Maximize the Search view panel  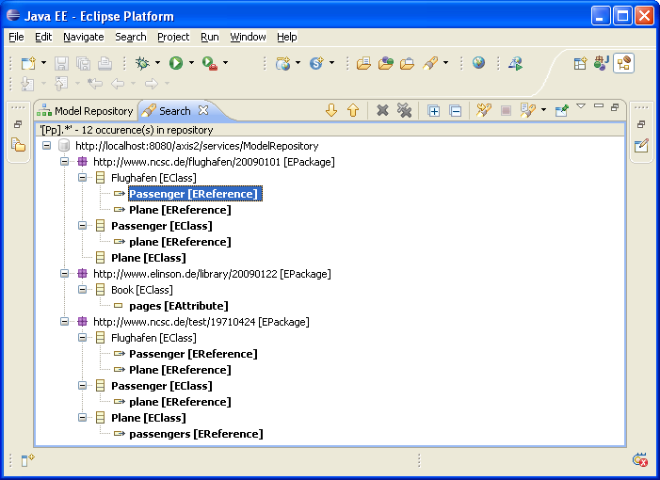click(615, 107)
